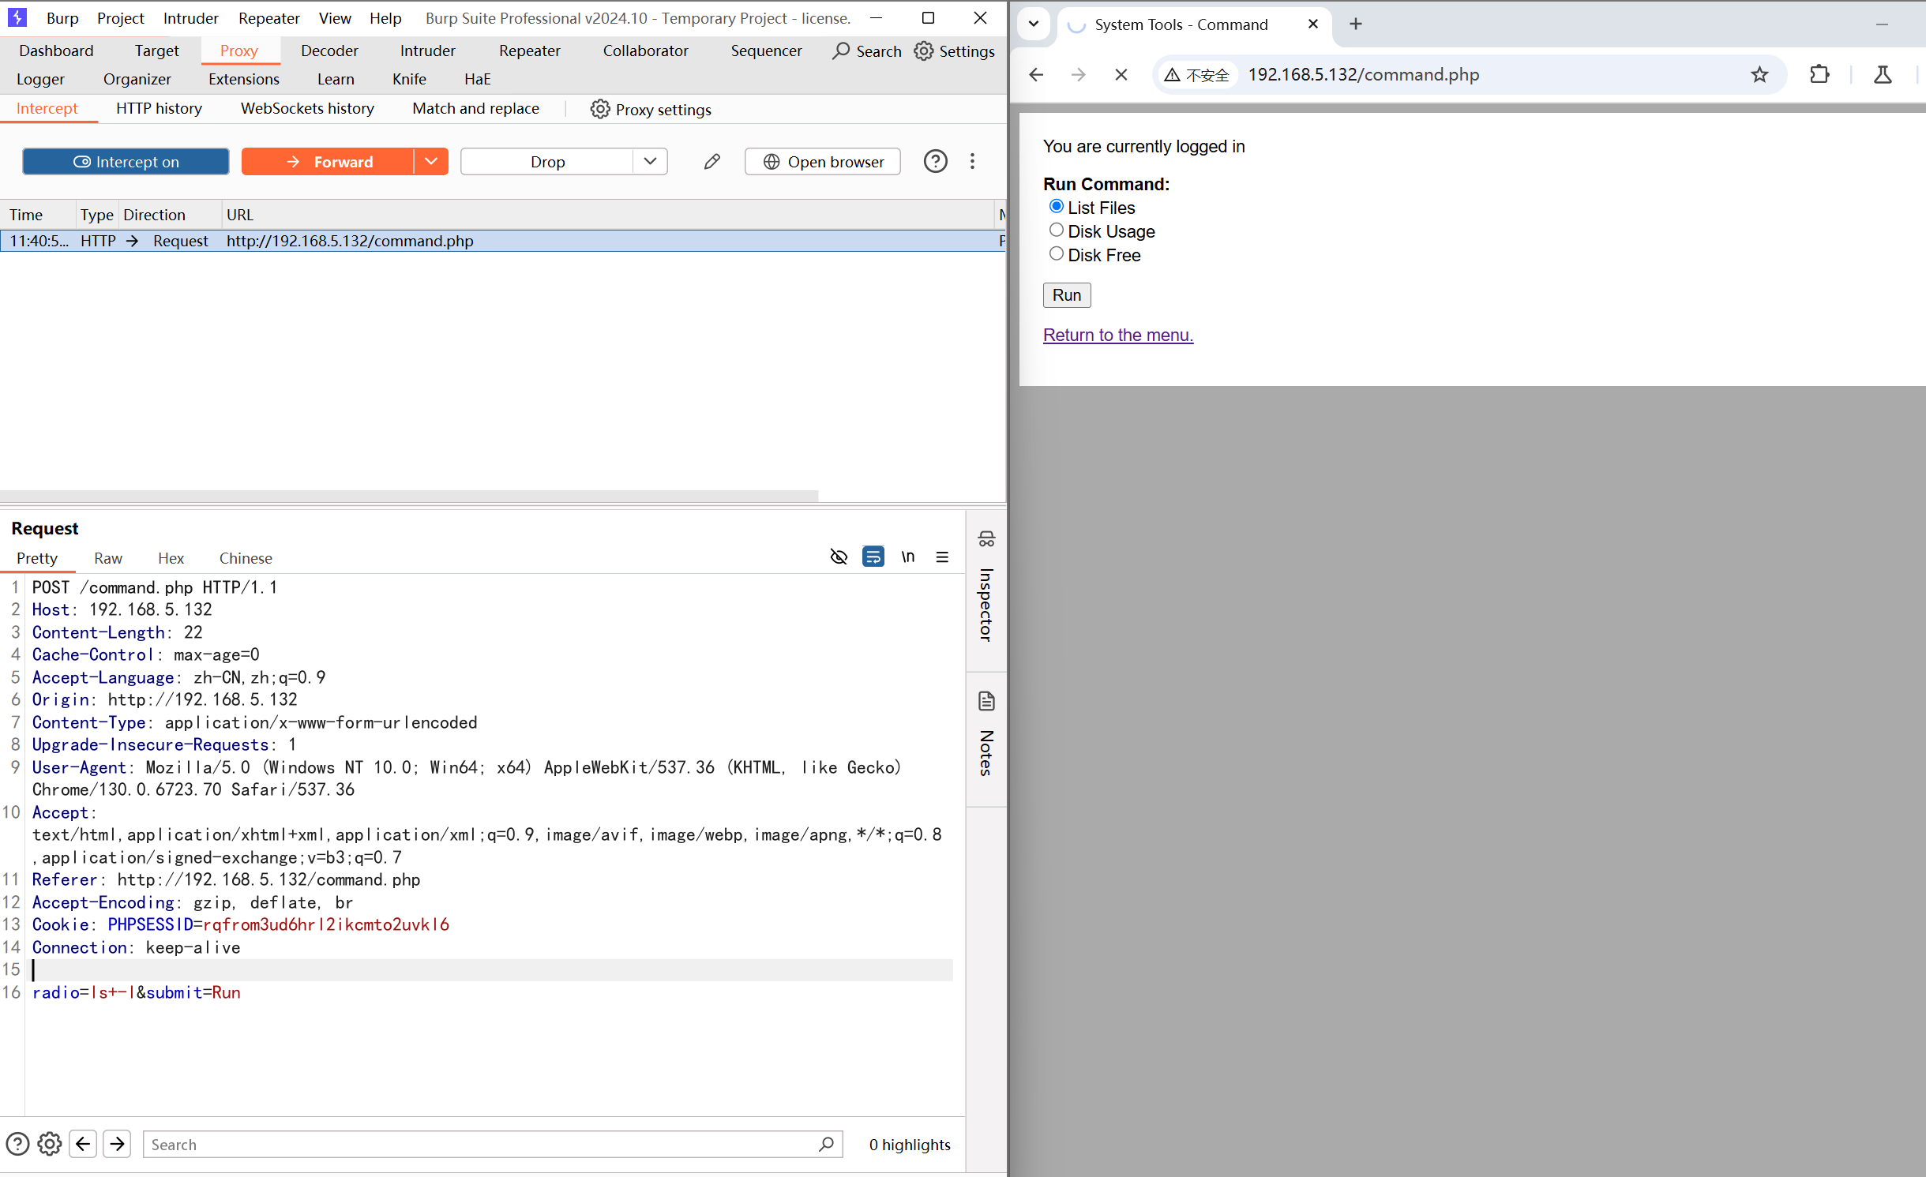Click browser Forward arrow
Image resolution: width=1926 pixels, height=1177 pixels.
click(1078, 75)
